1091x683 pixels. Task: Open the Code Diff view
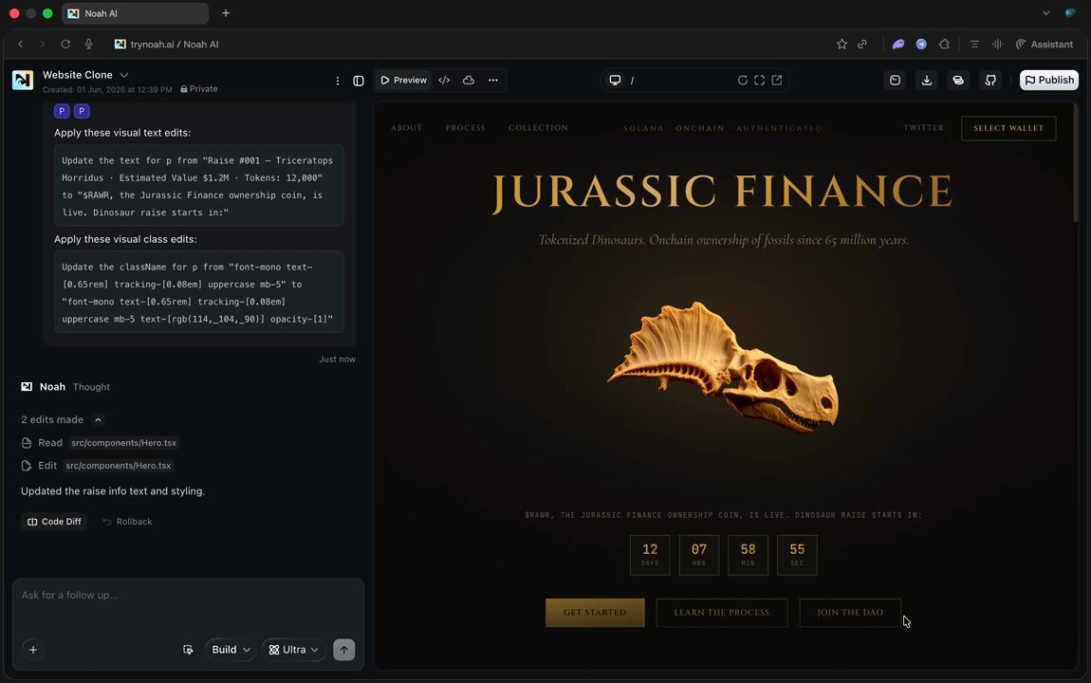(x=54, y=522)
